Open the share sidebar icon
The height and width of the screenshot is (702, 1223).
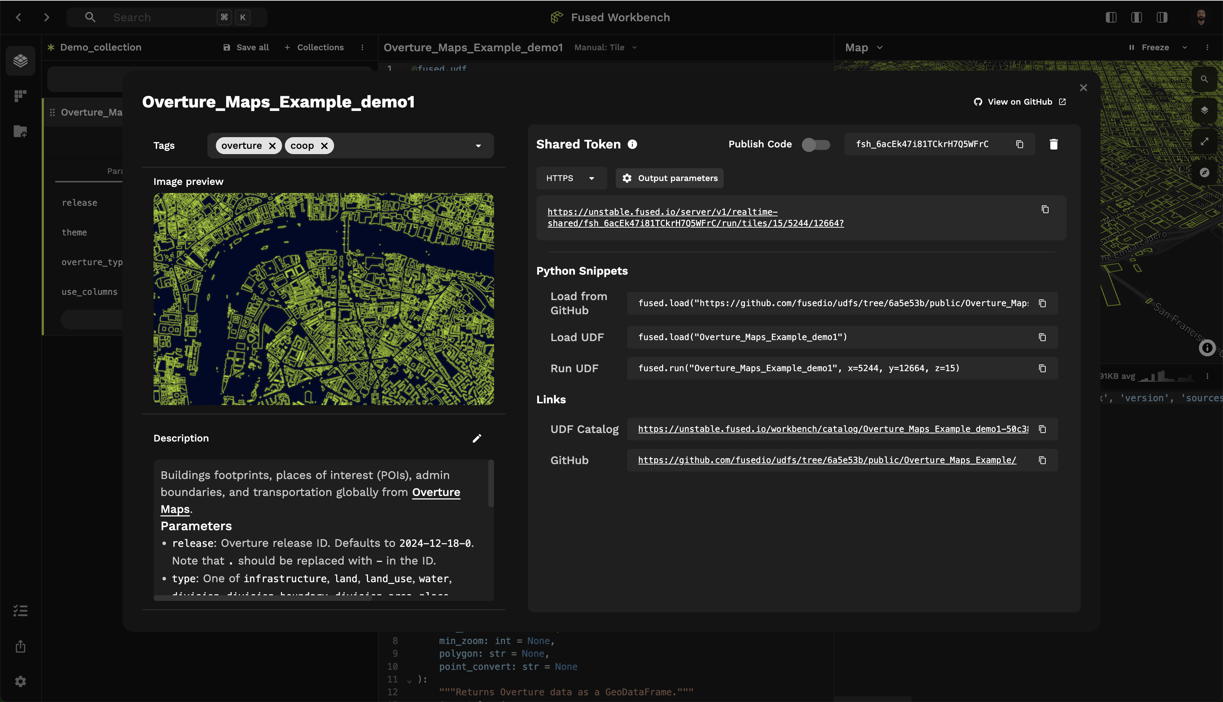click(x=20, y=647)
